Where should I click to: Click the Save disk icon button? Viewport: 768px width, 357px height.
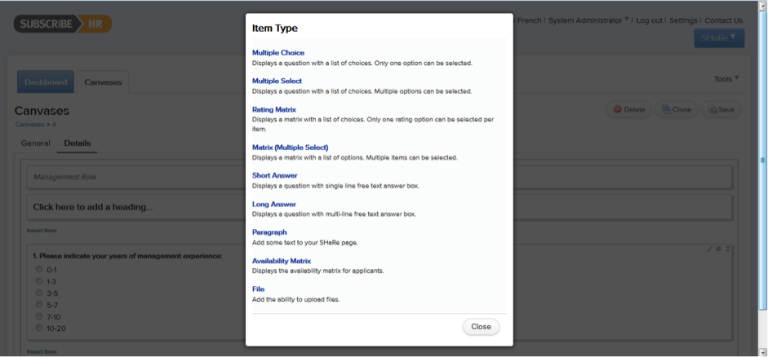pyautogui.click(x=721, y=109)
